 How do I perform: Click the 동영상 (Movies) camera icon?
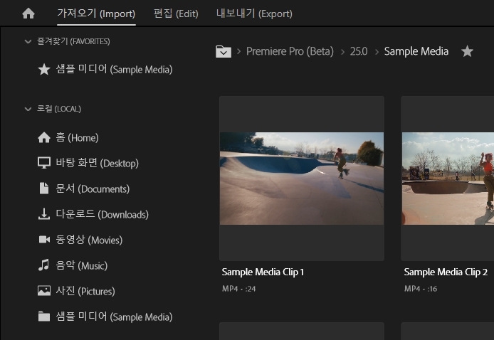[44, 240]
